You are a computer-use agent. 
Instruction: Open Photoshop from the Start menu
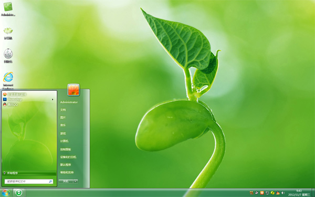[x=13, y=99]
